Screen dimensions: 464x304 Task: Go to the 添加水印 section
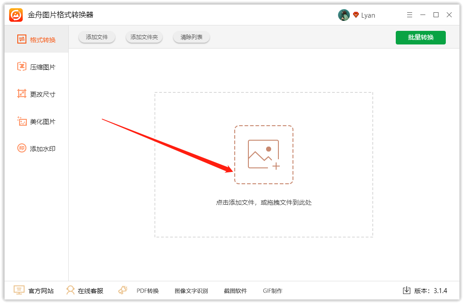(36, 148)
